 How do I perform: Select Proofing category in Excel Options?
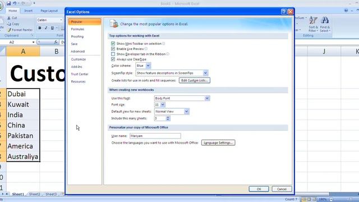[x=85, y=36]
